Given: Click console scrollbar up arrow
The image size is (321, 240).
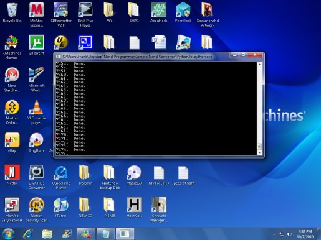Looking at the screenshot, I should 259,65.
